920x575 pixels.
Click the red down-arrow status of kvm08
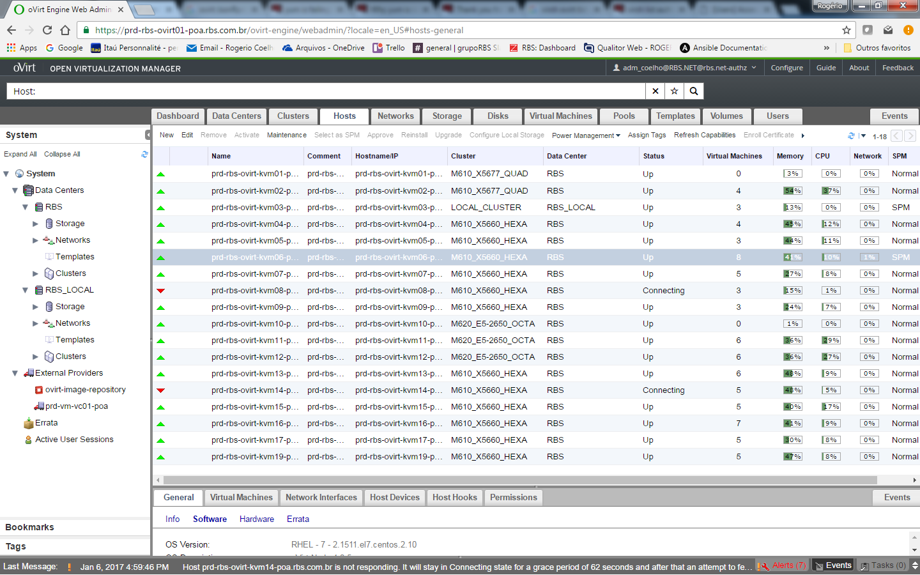[160, 291]
